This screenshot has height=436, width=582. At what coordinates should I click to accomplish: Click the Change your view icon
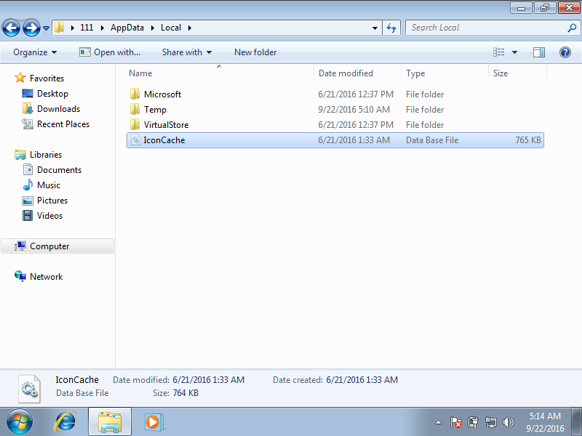(501, 52)
